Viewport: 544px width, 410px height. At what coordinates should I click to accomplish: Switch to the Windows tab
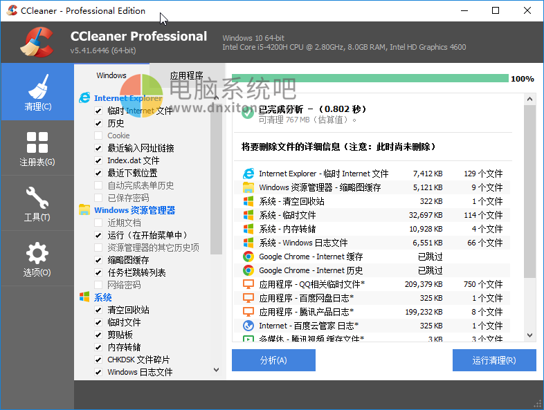(111, 75)
